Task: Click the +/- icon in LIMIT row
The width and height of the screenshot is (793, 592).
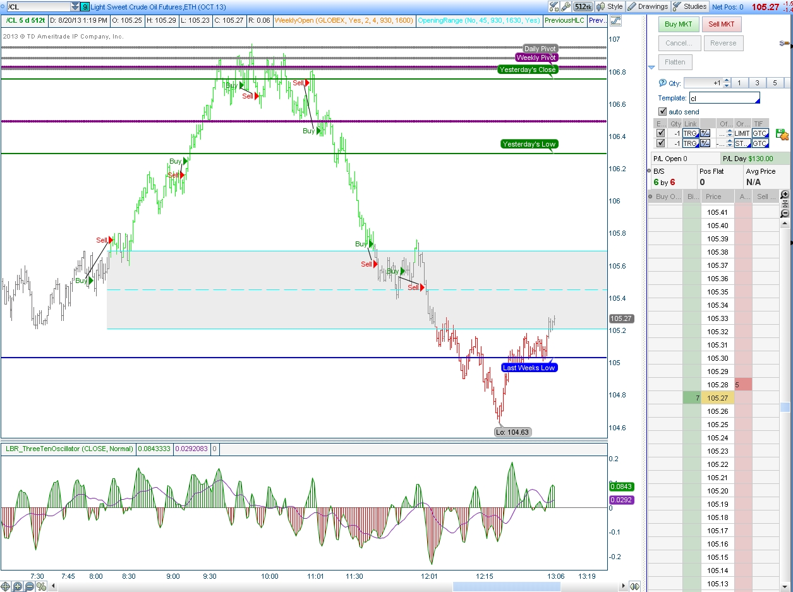Action: pyautogui.click(x=706, y=133)
